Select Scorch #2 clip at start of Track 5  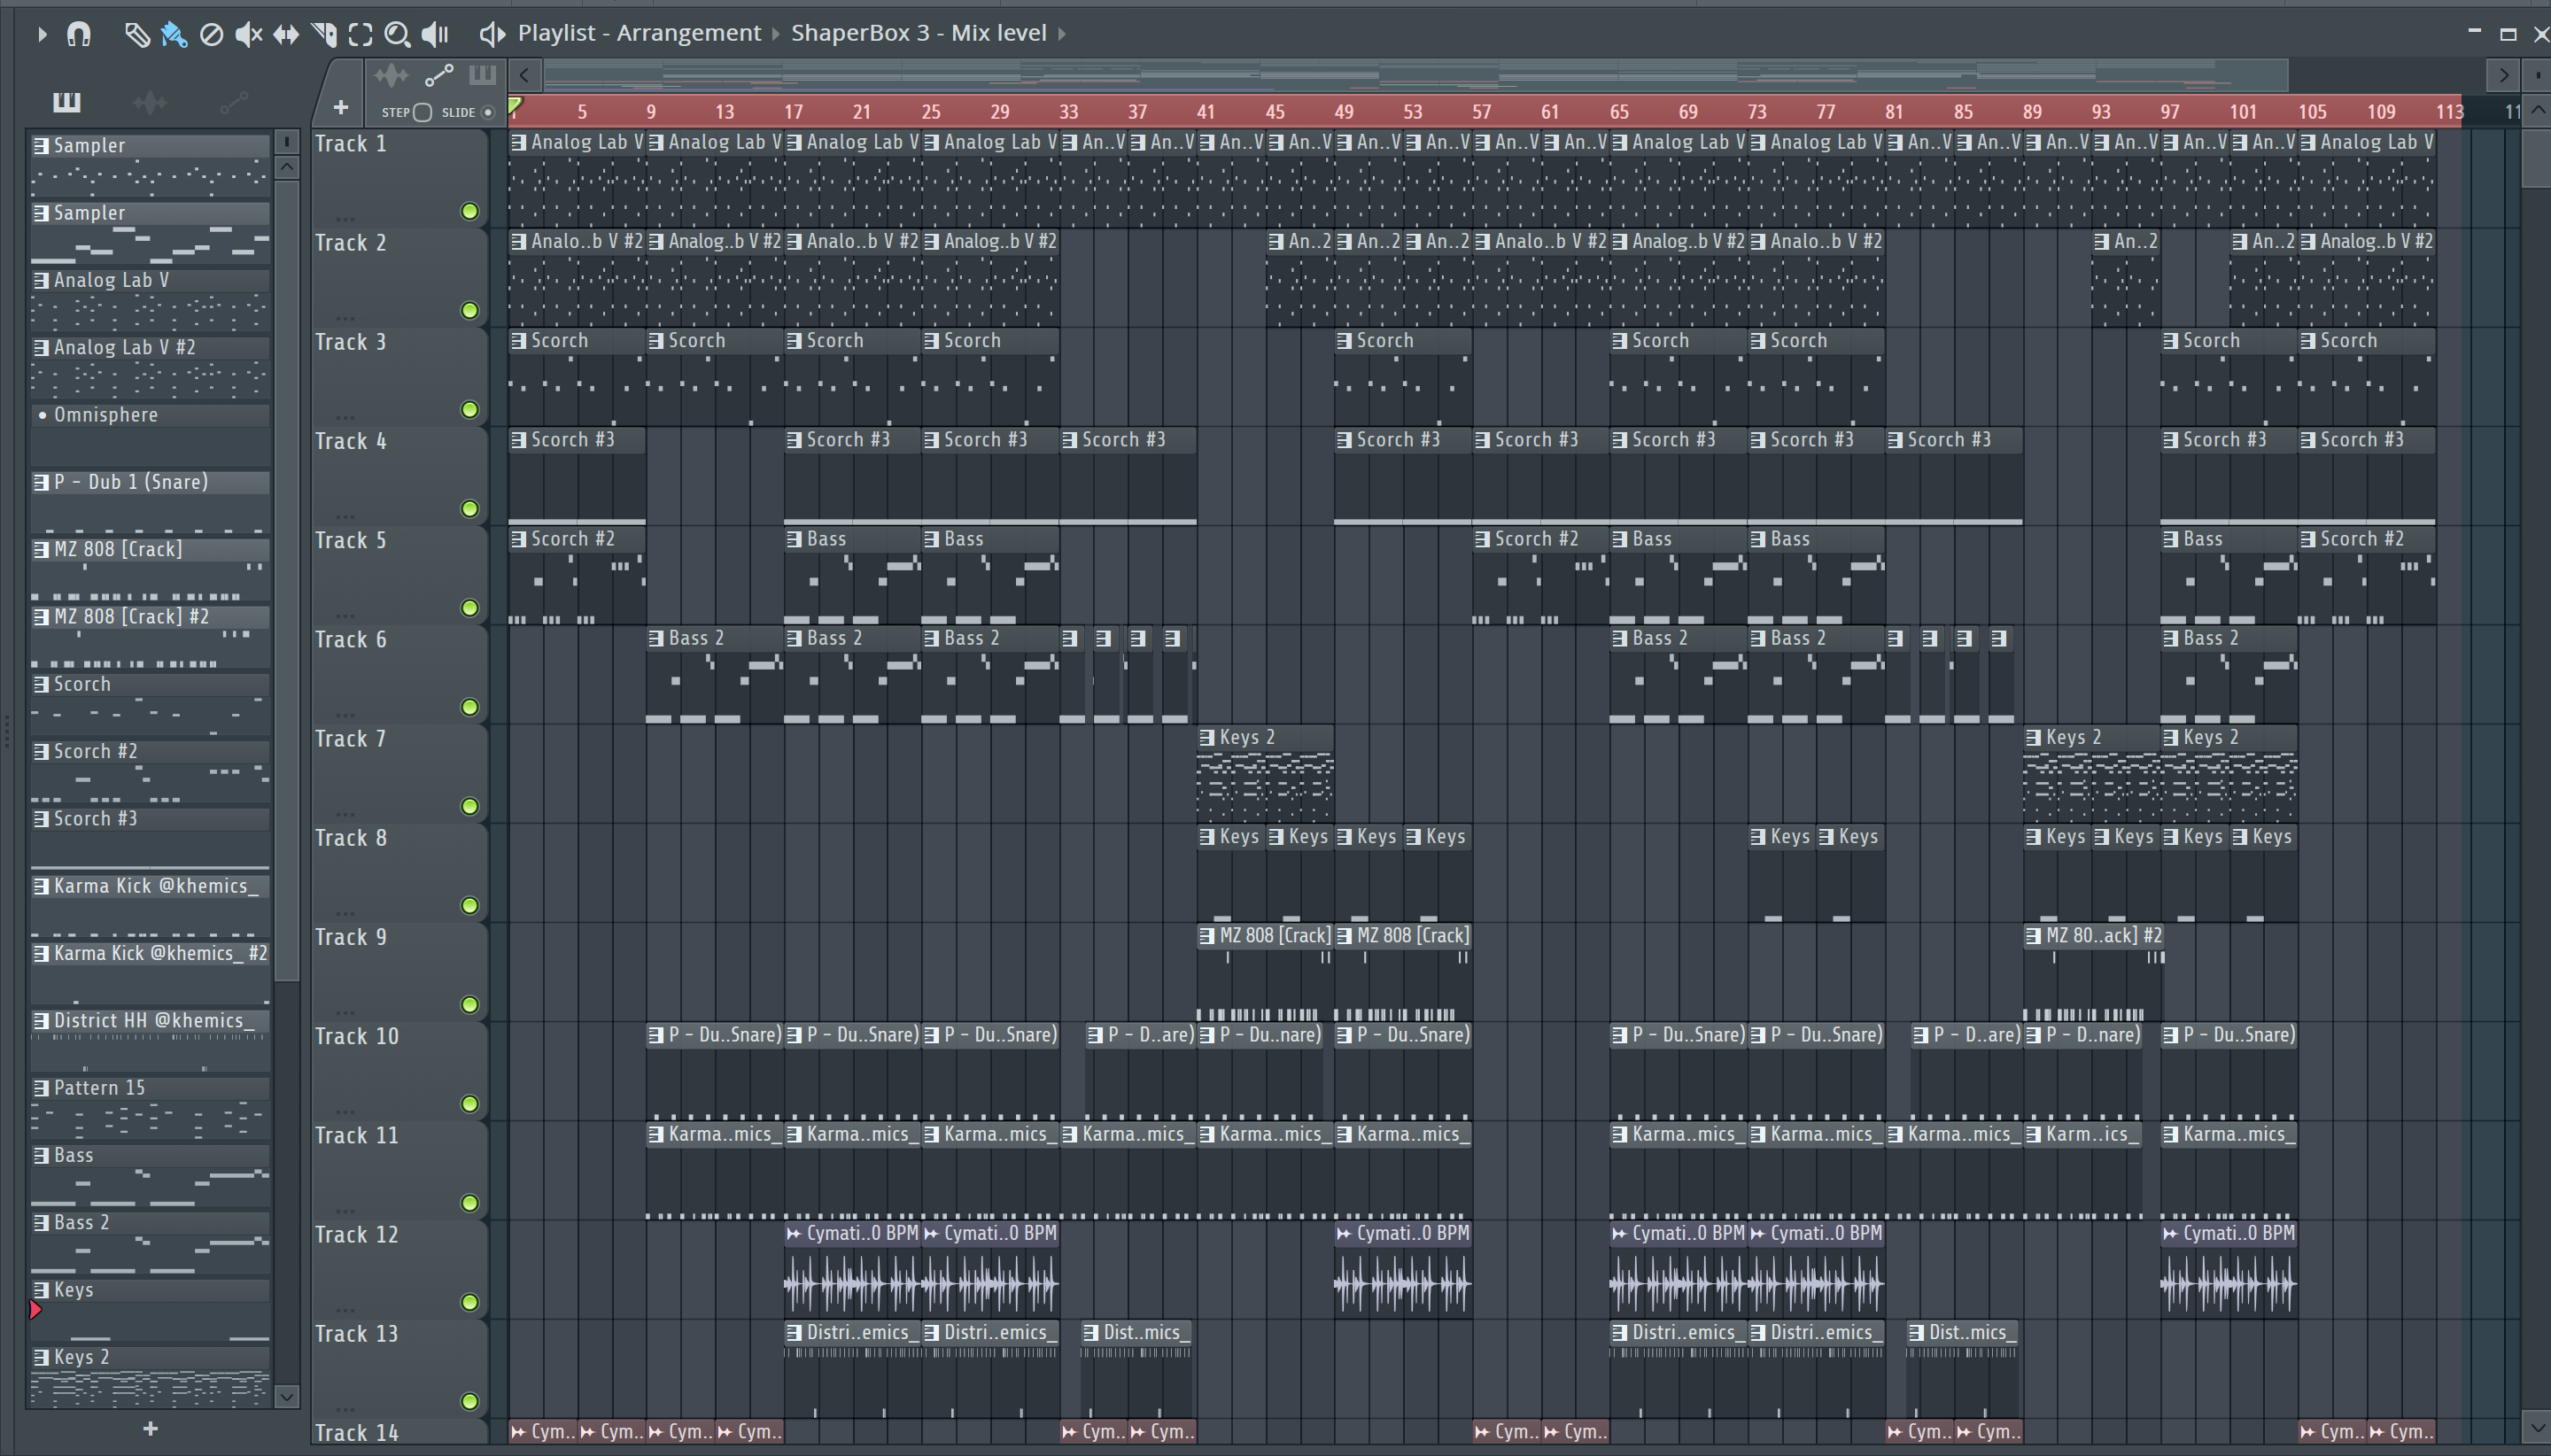(577, 575)
